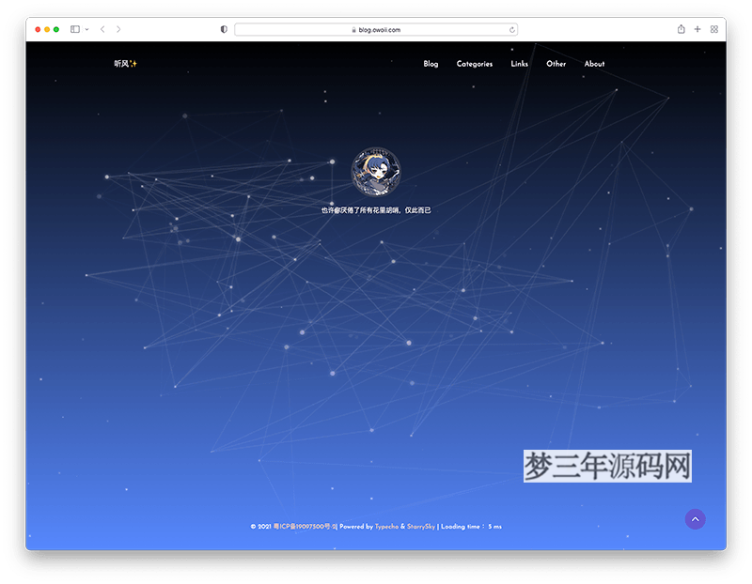Screen dimensions: 752x584
Task: Click the reload icon inside the address bar
Action: [x=511, y=29]
